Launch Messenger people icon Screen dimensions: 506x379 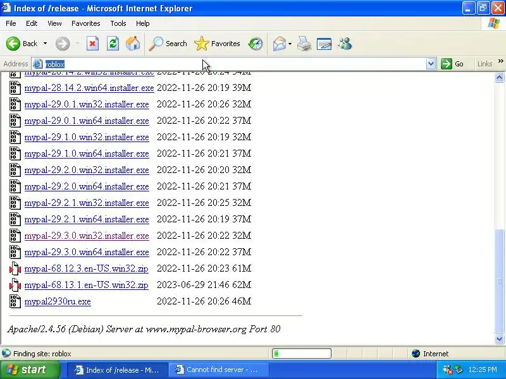click(x=345, y=44)
